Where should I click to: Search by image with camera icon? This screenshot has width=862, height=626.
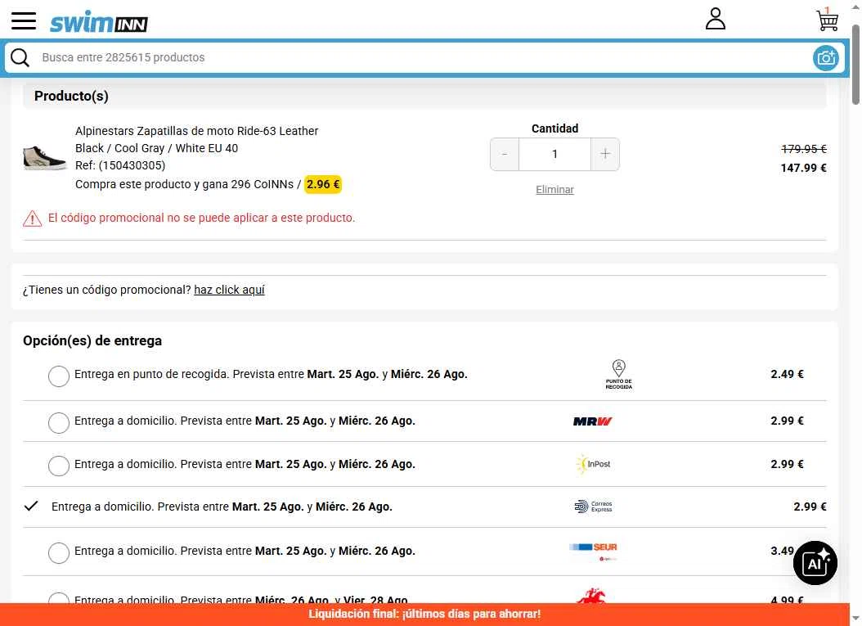click(826, 58)
